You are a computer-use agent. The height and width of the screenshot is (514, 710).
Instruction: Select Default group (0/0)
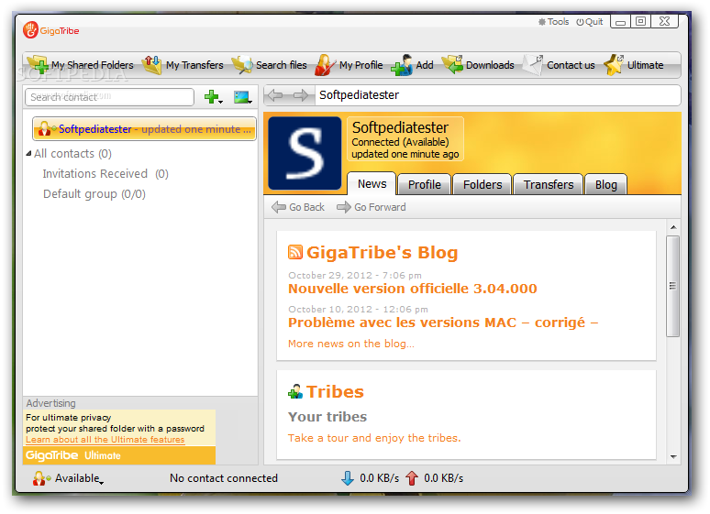coord(94,194)
